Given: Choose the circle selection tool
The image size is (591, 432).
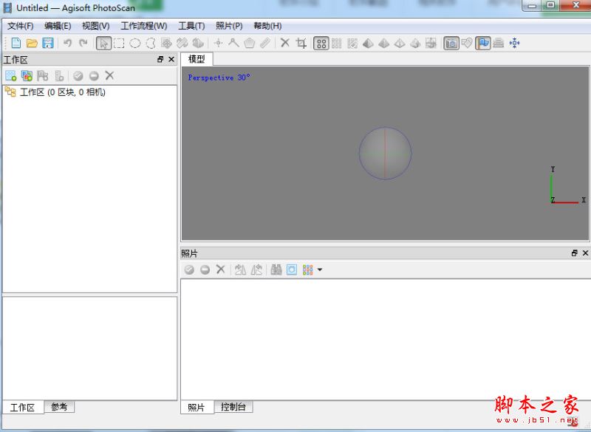Looking at the screenshot, I should click(134, 43).
